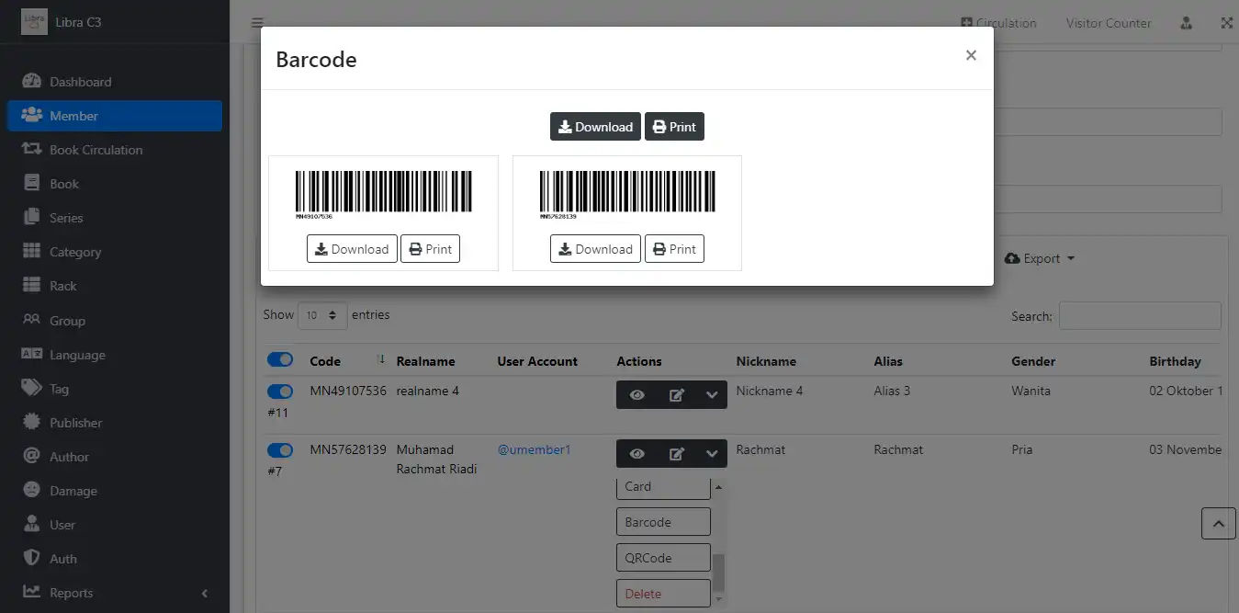Select Member in the sidebar
The height and width of the screenshot is (613, 1239).
pyautogui.click(x=115, y=116)
